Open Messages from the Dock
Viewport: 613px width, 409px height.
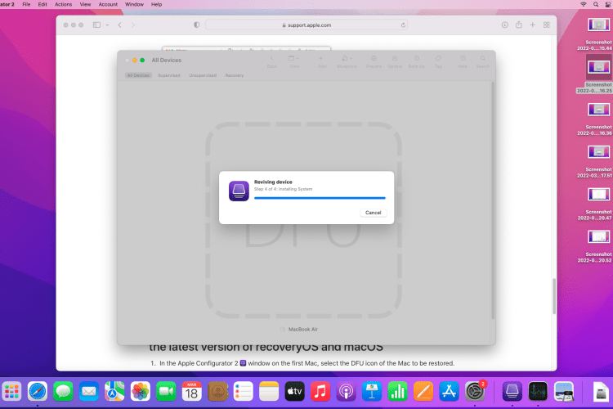(63, 391)
